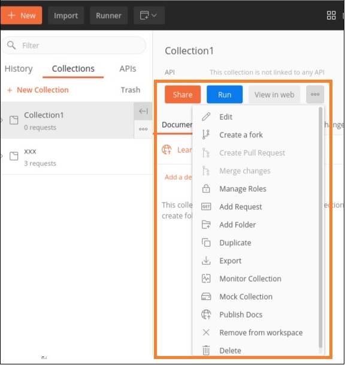Image resolution: width=345 pixels, height=365 pixels.
Task: Click the Create a fork icon
Action: click(206, 134)
